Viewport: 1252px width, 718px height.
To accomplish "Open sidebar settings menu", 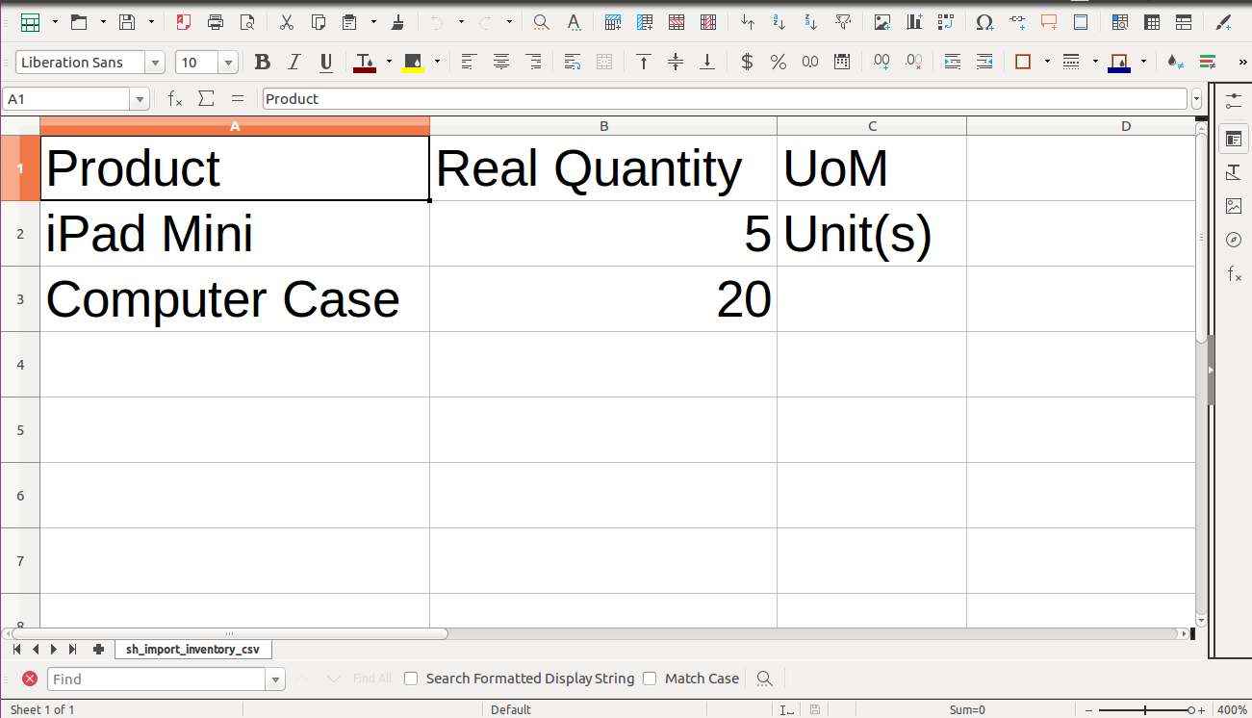I will click(x=1234, y=101).
